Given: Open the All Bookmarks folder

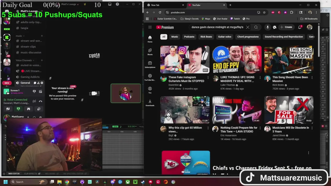Looking at the screenshot, I should pos(309,19).
